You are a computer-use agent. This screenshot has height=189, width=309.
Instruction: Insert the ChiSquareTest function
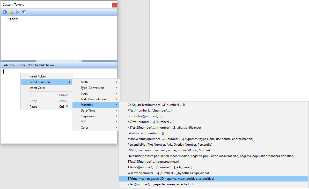pyautogui.click(x=214, y=105)
